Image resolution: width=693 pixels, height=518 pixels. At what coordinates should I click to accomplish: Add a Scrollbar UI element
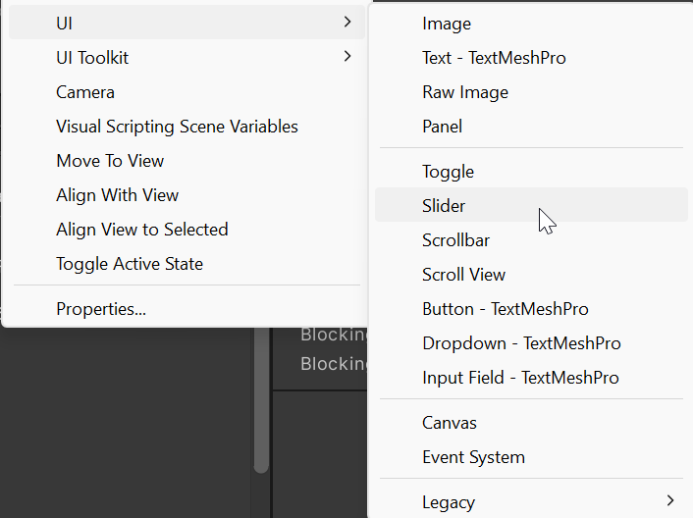click(x=531, y=240)
